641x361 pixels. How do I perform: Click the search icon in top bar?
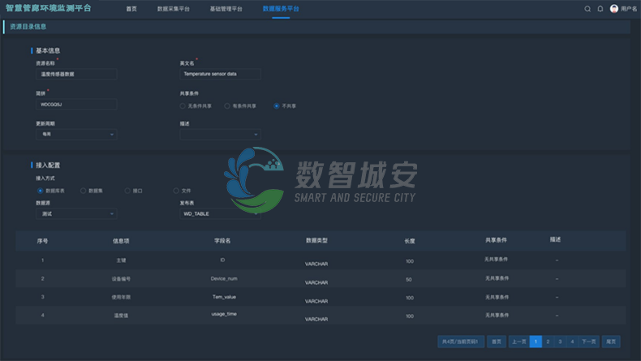[587, 9]
